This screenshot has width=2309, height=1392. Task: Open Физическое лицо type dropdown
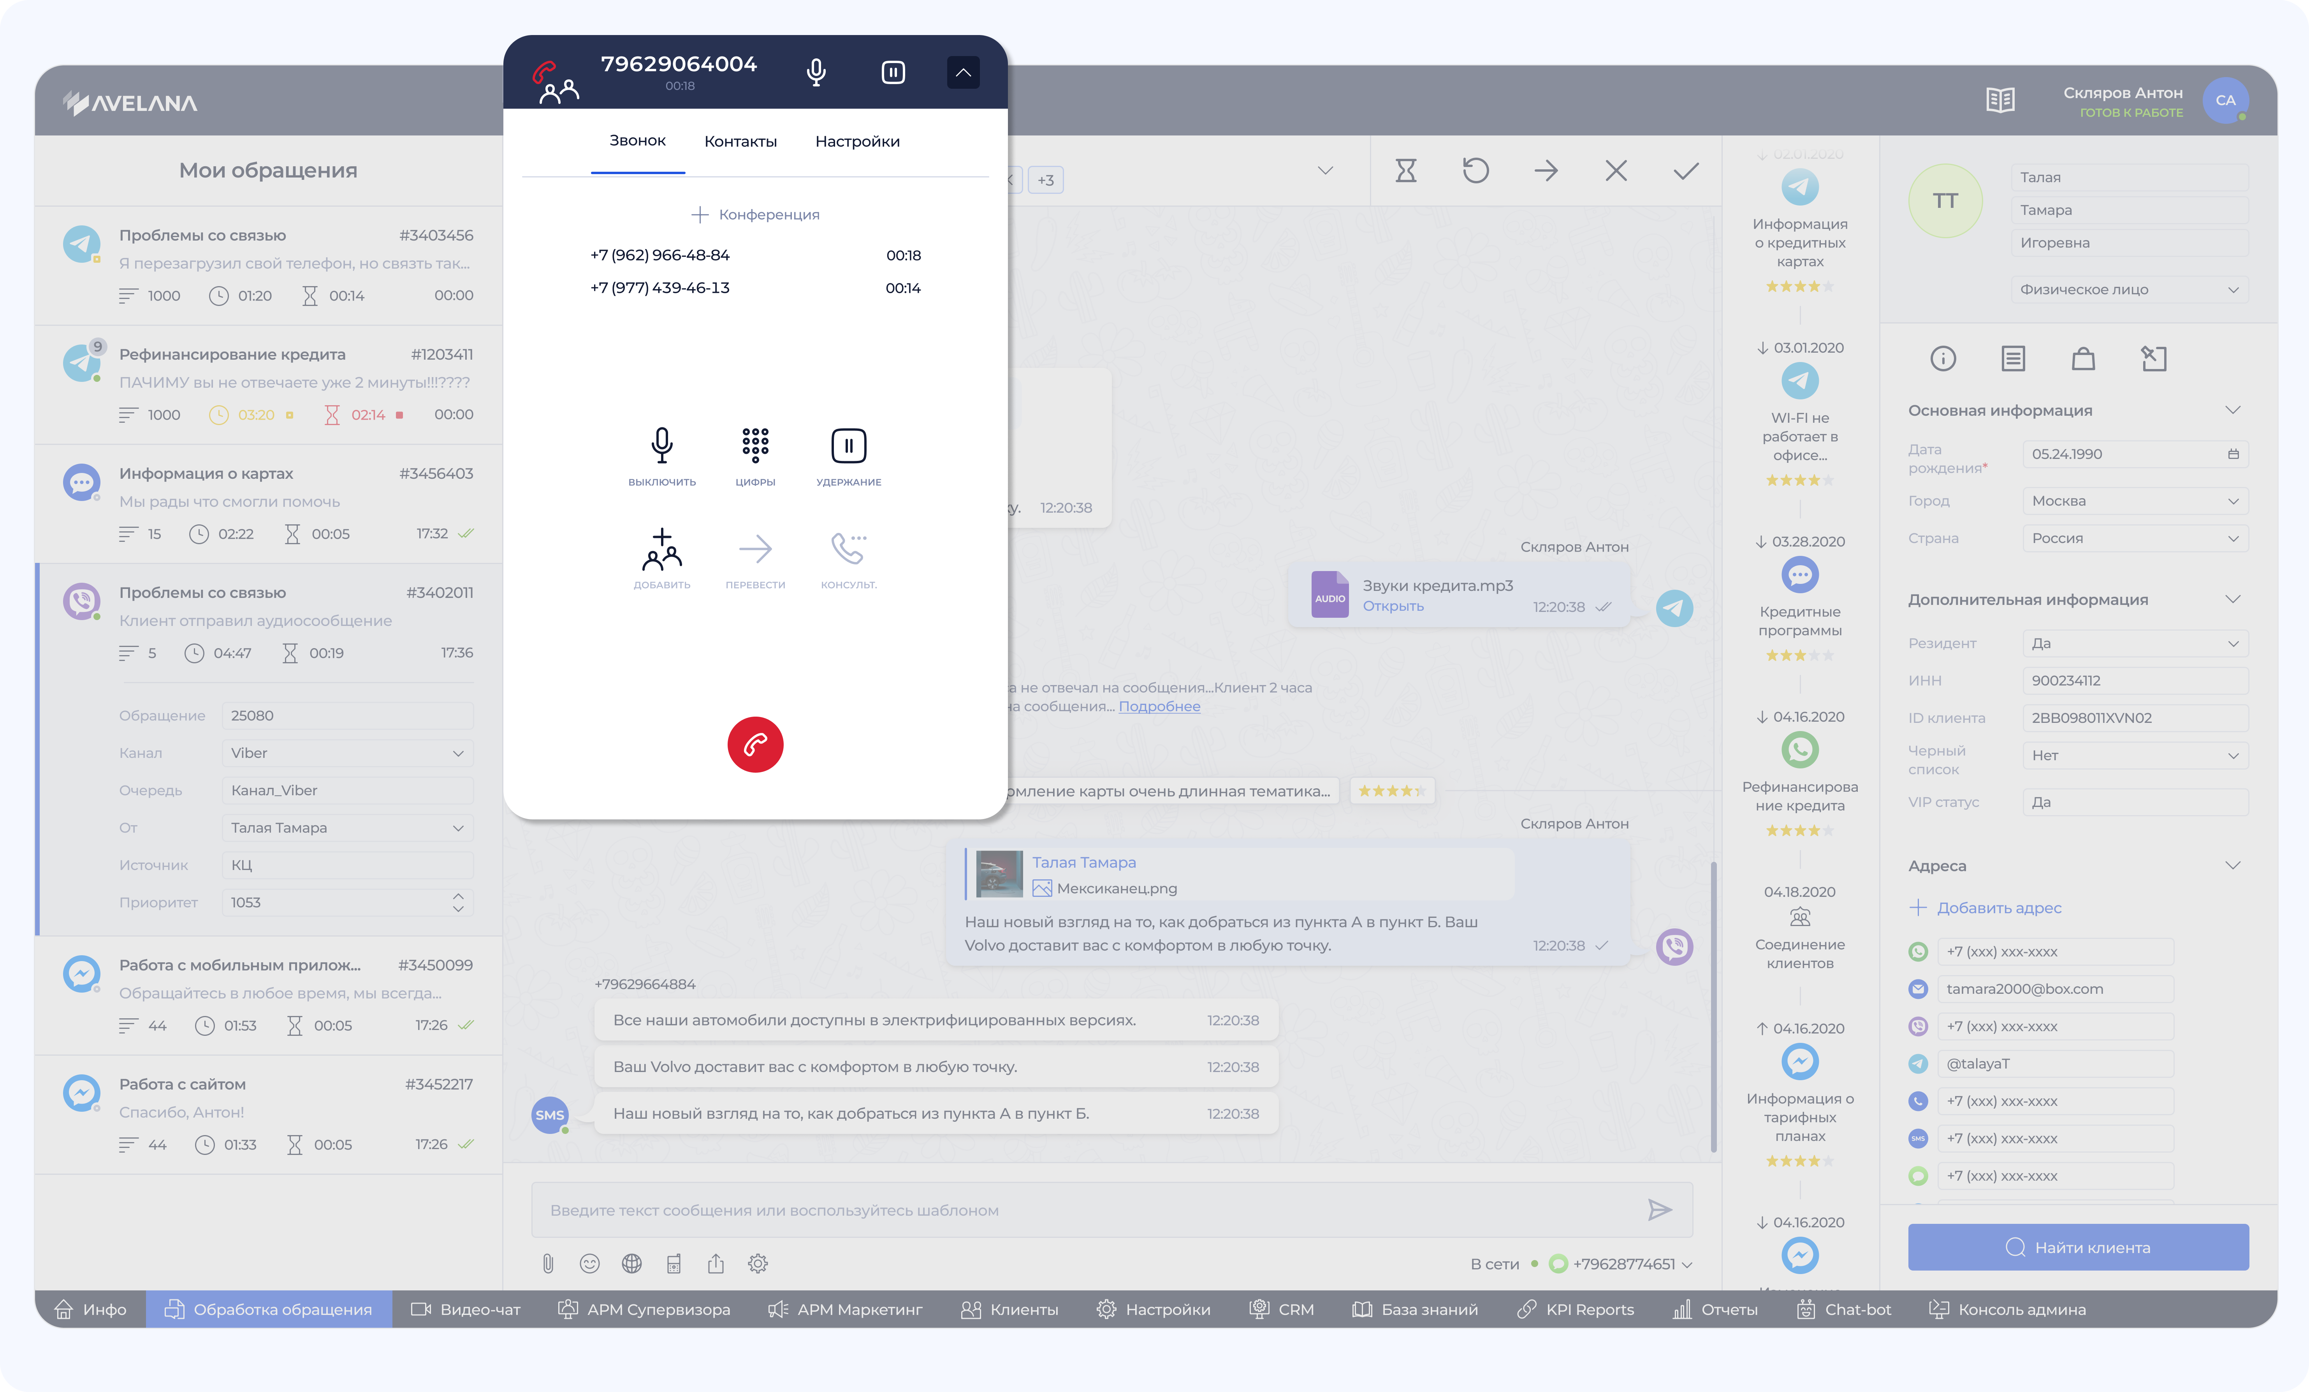[x=2129, y=290]
